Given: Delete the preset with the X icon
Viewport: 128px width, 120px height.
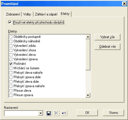Looking at the screenshot, I should [x=56, y=113].
